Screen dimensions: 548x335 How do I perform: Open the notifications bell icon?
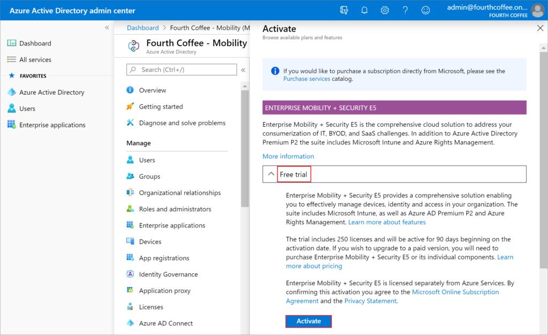coord(364,10)
